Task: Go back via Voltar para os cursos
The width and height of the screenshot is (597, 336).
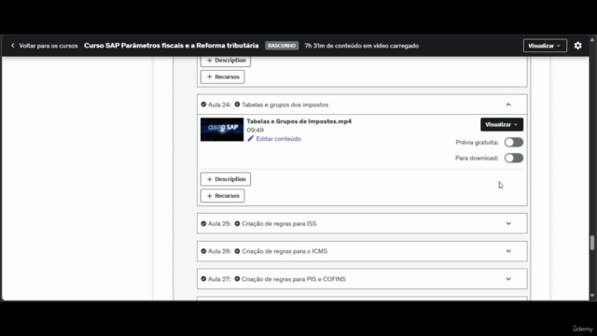Action: tap(49, 46)
